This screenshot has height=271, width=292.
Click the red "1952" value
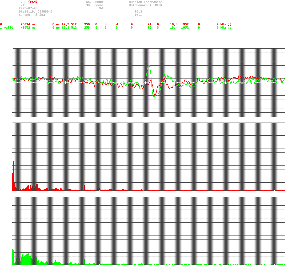tap(185, 25)
